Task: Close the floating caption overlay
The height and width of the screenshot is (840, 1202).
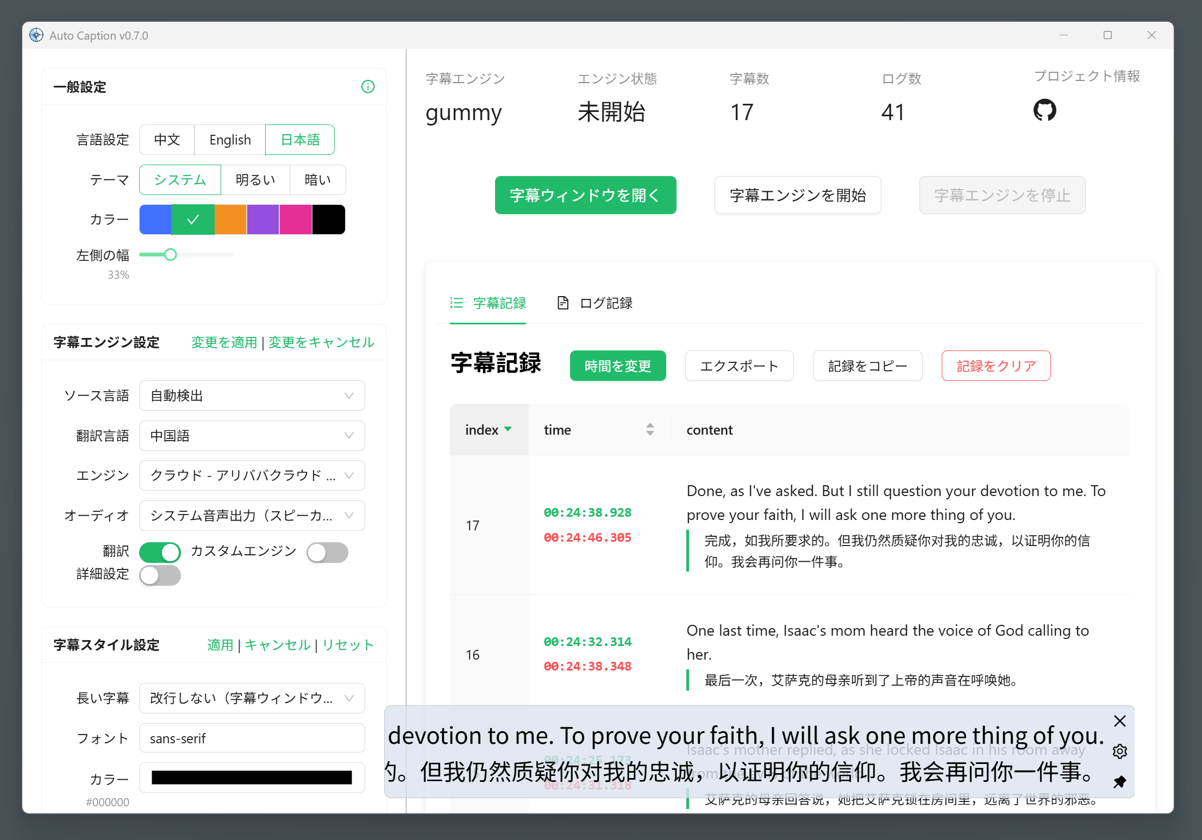Action: tap(1119, 721)
